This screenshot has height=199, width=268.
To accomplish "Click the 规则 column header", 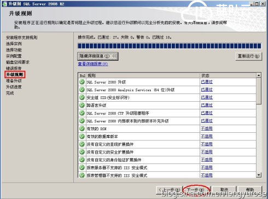I will pyautogui.click(x=143, y=75).
